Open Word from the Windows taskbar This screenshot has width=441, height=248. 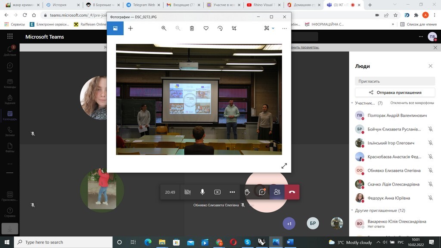290,242
